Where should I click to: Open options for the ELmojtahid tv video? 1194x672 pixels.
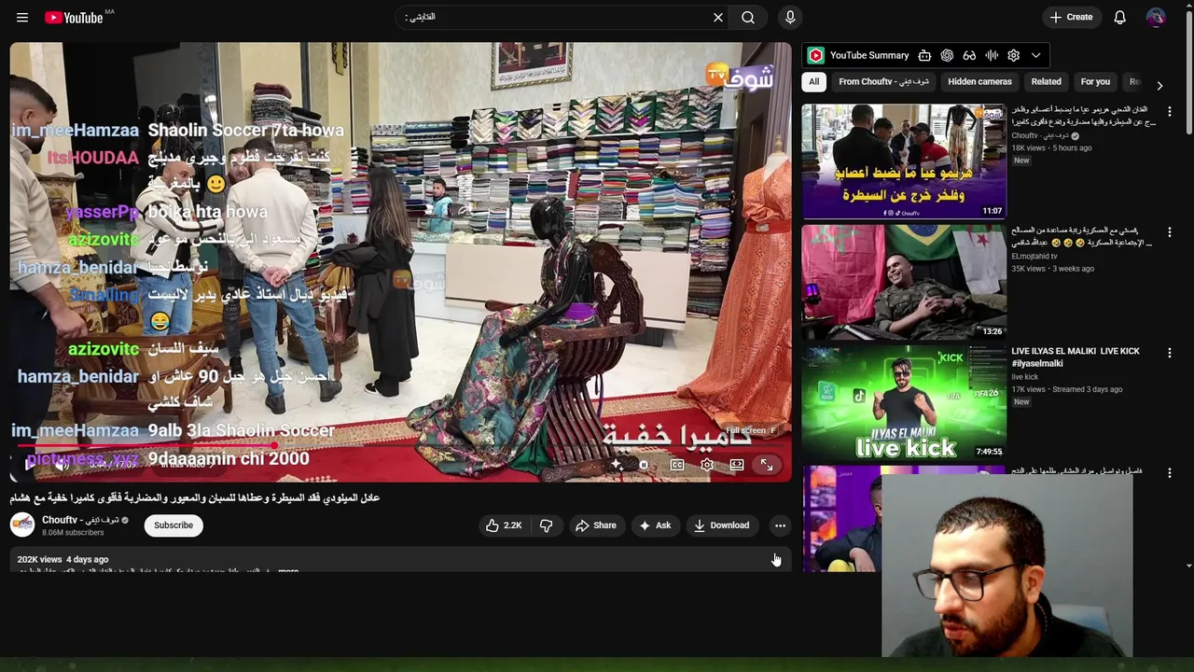tap(1170, 231)
